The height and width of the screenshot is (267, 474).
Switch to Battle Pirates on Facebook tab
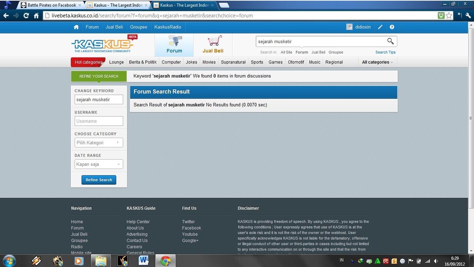point(51,5)
